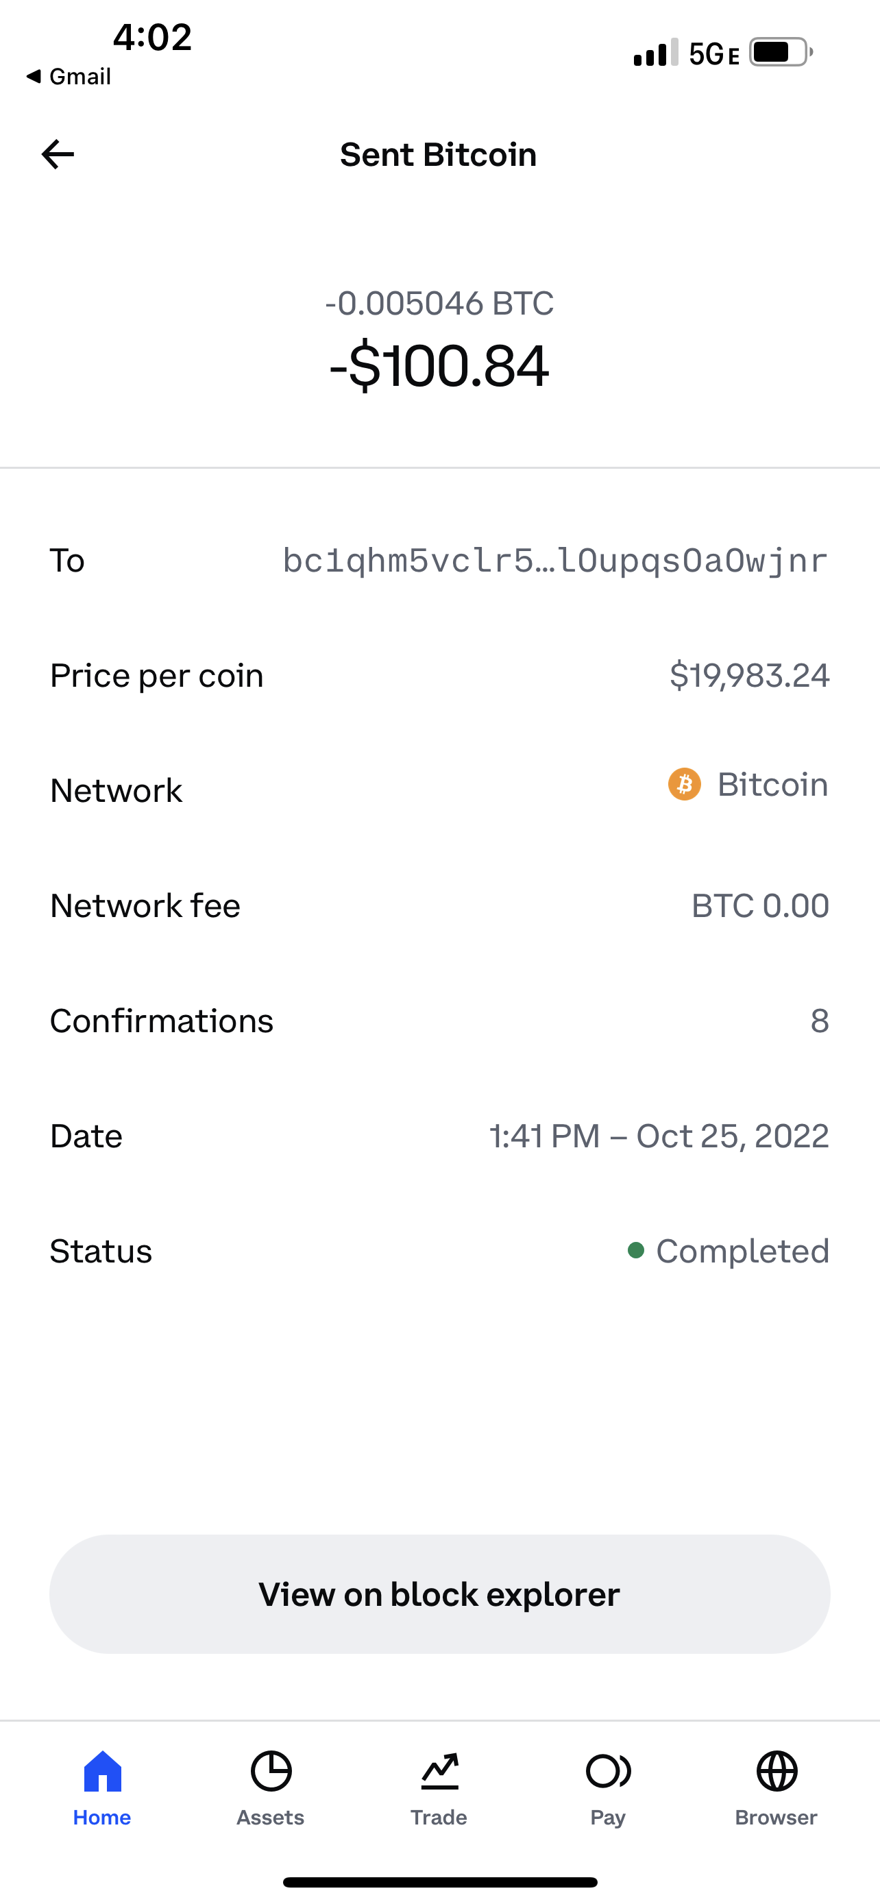Open the Pay icon

[x=607, y=1771]
